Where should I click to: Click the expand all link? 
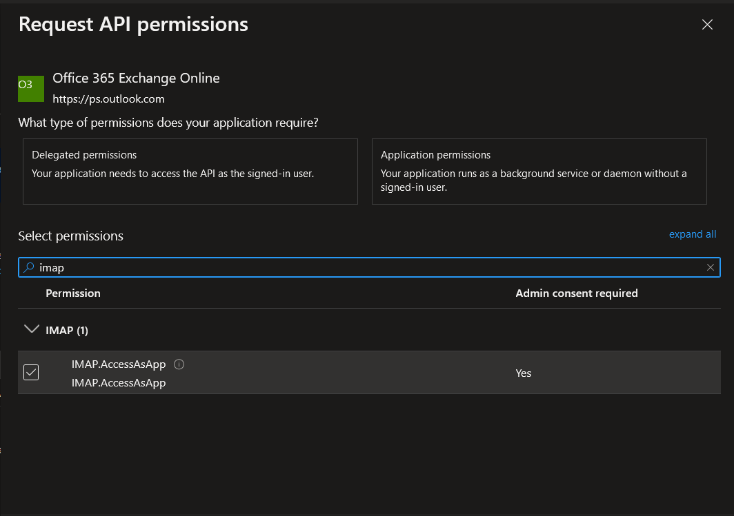pos(693,234)
